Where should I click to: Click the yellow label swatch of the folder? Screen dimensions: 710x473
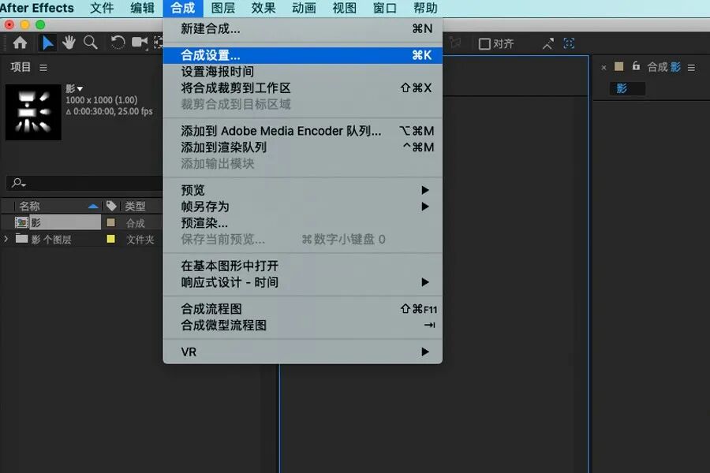pyautogui.click(x=110, y=239)
